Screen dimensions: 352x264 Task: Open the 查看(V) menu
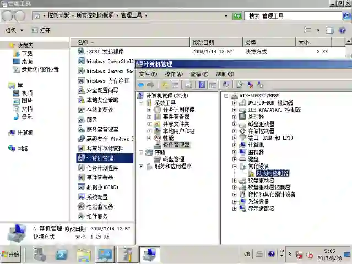(x=199, y=74)
